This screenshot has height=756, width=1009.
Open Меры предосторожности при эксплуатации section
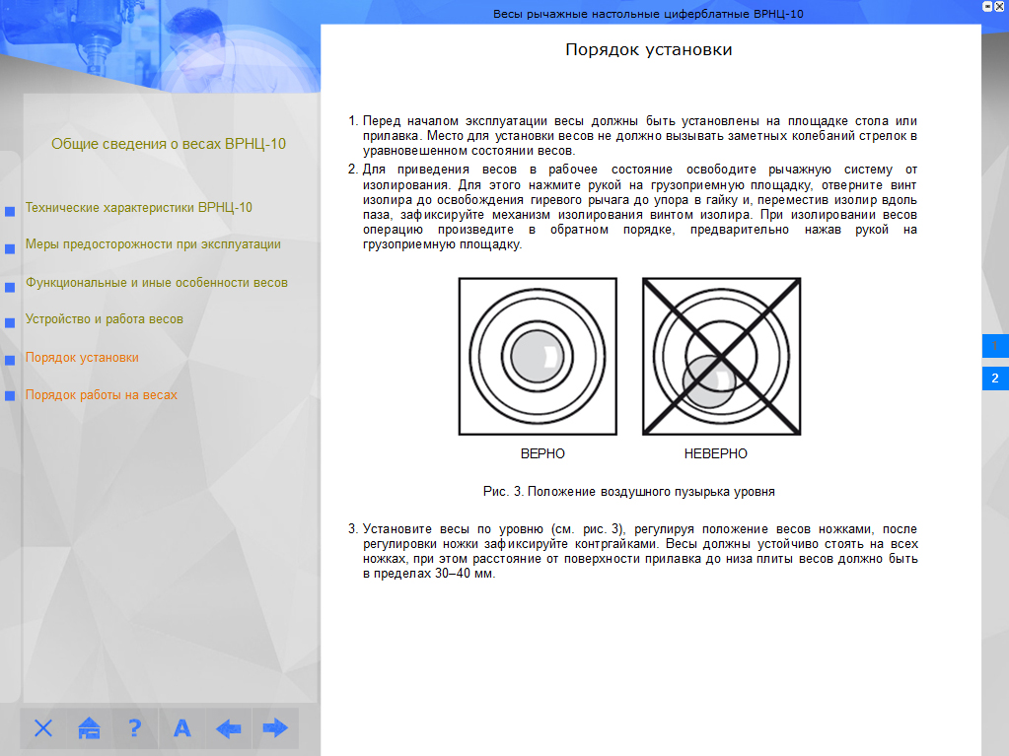point(153,244)
